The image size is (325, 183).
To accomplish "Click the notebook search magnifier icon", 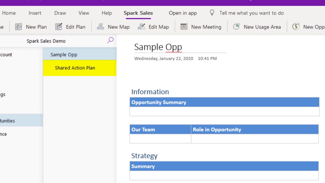I will coord(110,40).
